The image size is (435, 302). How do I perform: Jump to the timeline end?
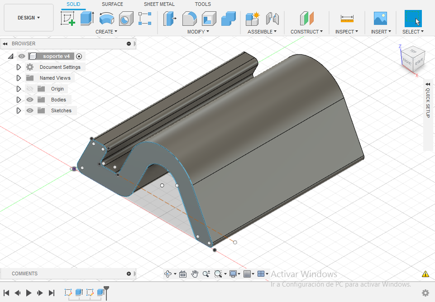[x=51, y=293]
